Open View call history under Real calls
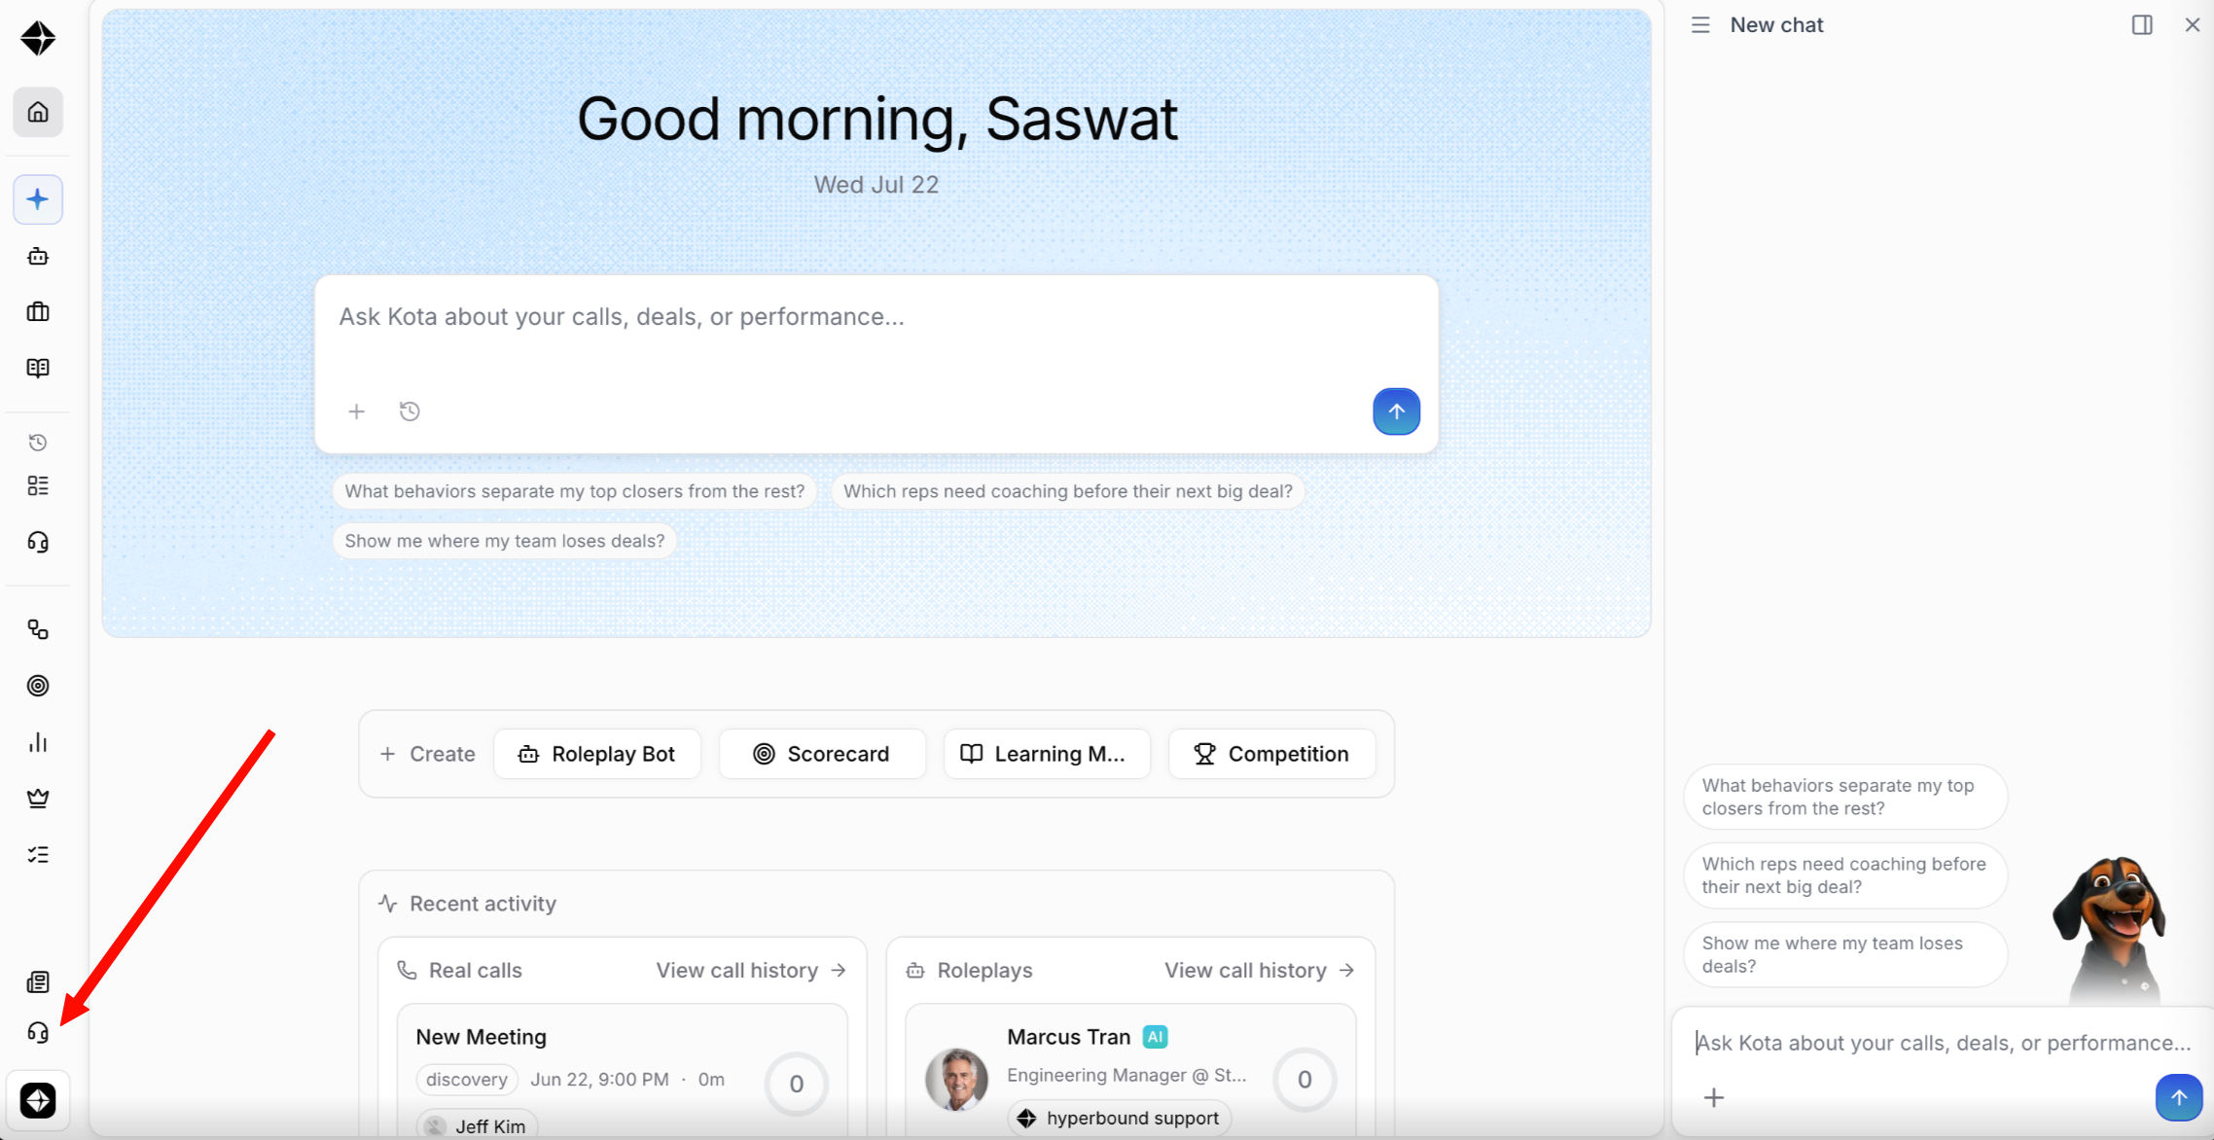Viewport: 2214px width, 1140px height. click(751, 970)
